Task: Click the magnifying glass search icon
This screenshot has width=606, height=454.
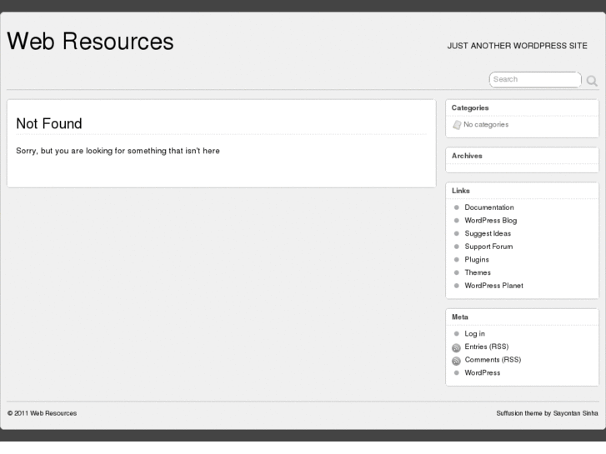Action: pos(593,81)
